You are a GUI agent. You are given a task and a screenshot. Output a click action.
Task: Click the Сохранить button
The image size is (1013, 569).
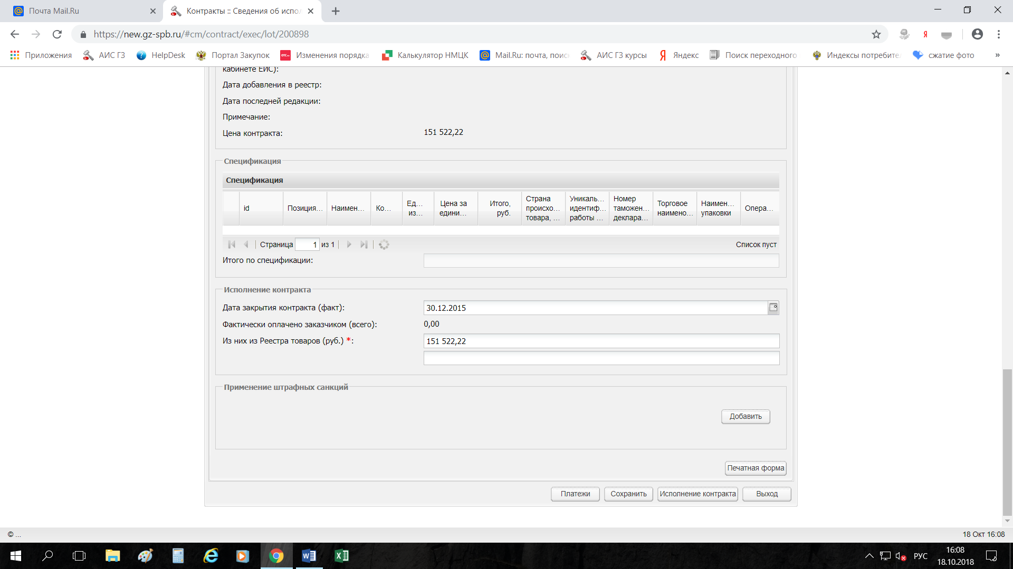(x=628, y=494)
